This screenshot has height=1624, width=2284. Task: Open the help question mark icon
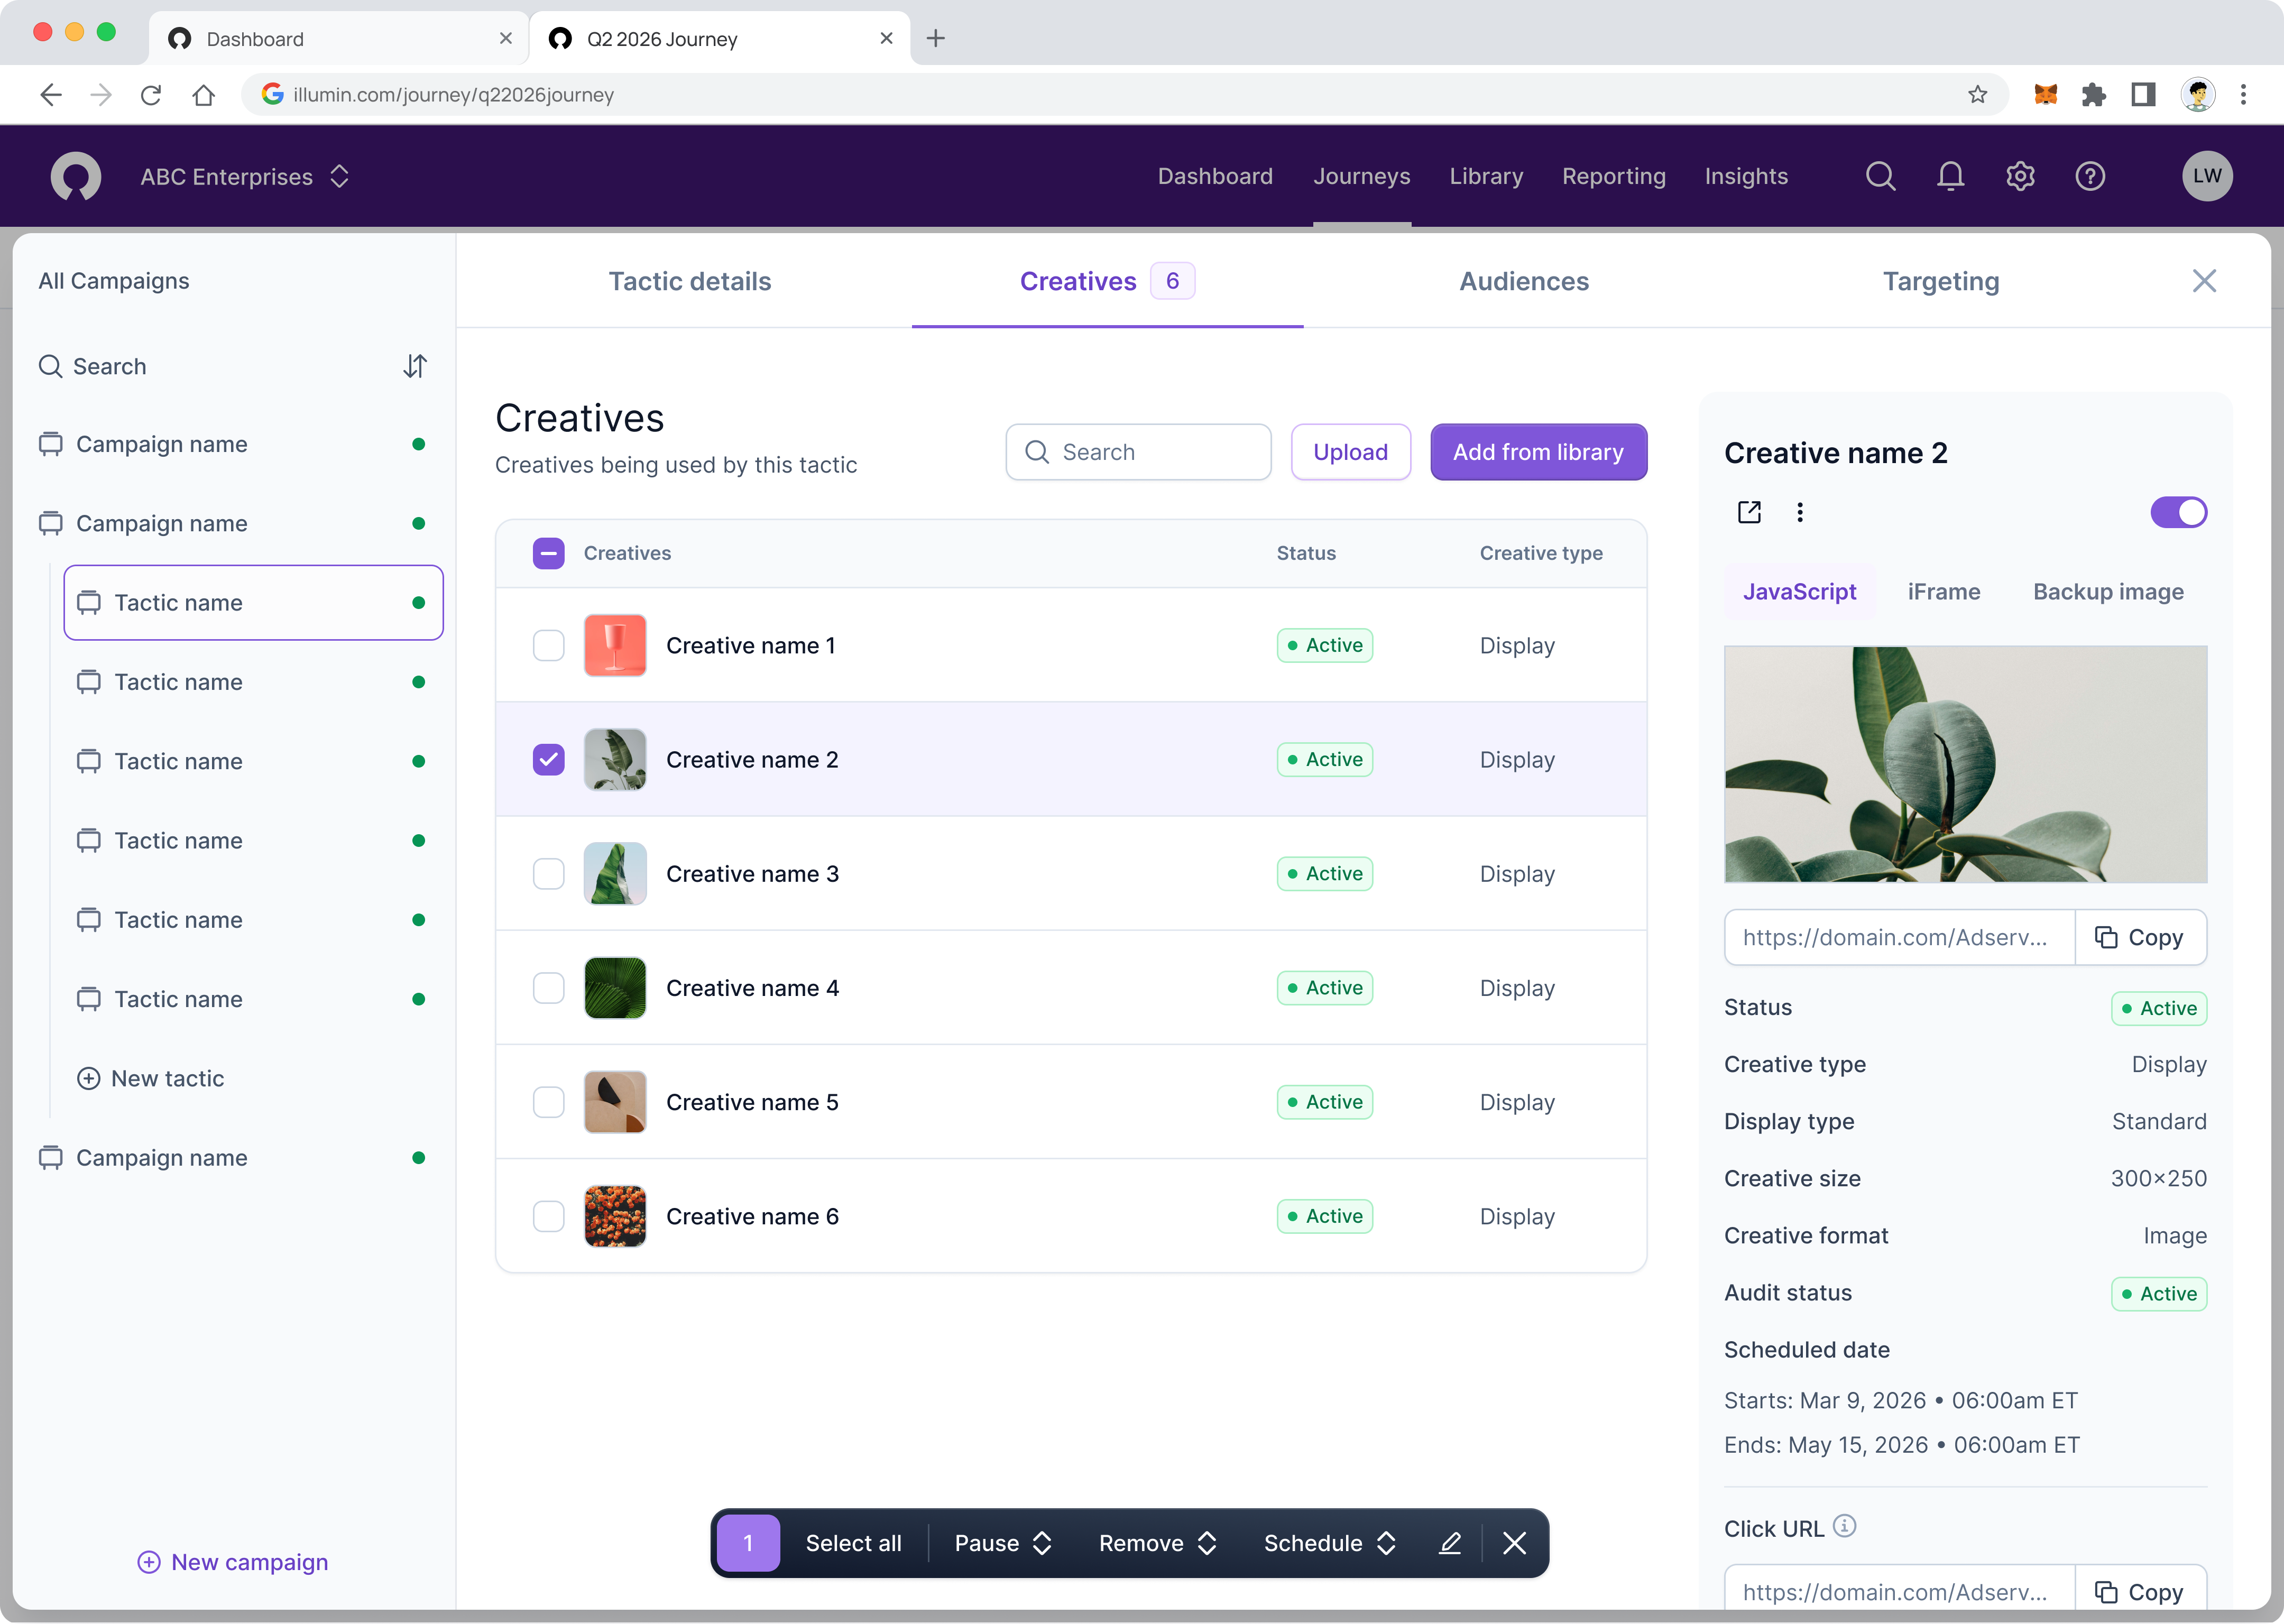[x=2090, y=176]
